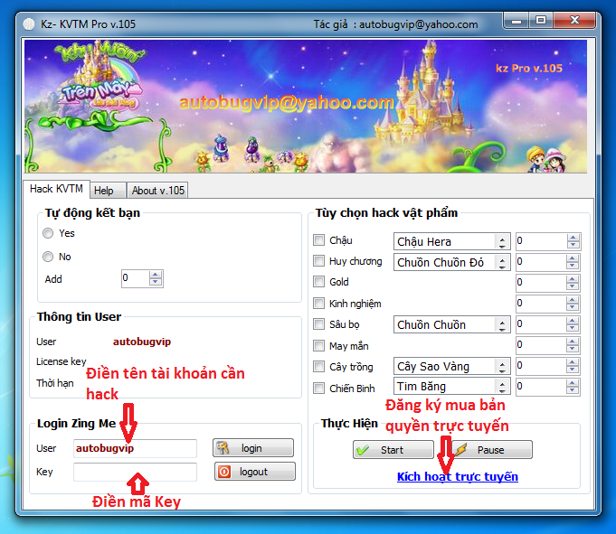Viewport: 616px width, 534px height.
Task: Increase the Add friend count spinner
Action: tap(156, 275)
